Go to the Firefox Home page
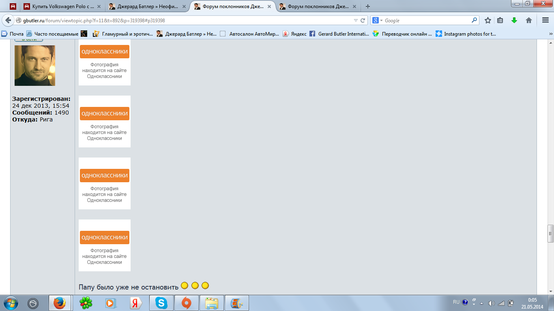The image size is (554, 311). click(x=528, y=20)
